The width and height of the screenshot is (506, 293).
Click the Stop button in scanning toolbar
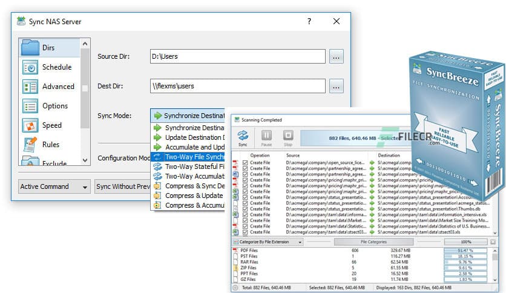point(288,138)
